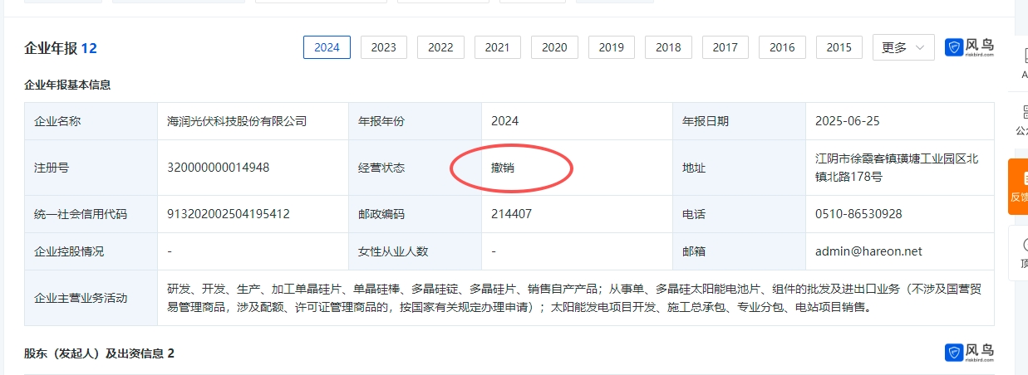Select registration number 320000000014948
Viewport: 1028px width, 375px height.
click(218, 168)
